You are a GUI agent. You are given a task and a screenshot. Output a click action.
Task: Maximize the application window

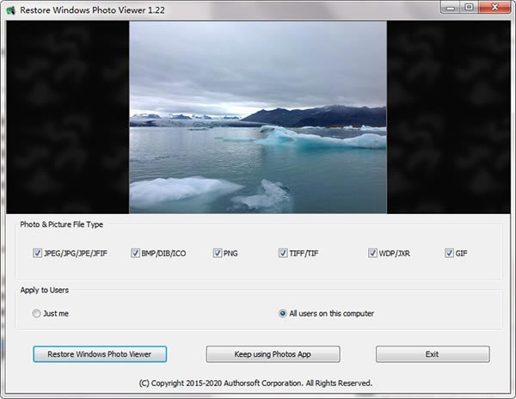click(x=470, y=7)
